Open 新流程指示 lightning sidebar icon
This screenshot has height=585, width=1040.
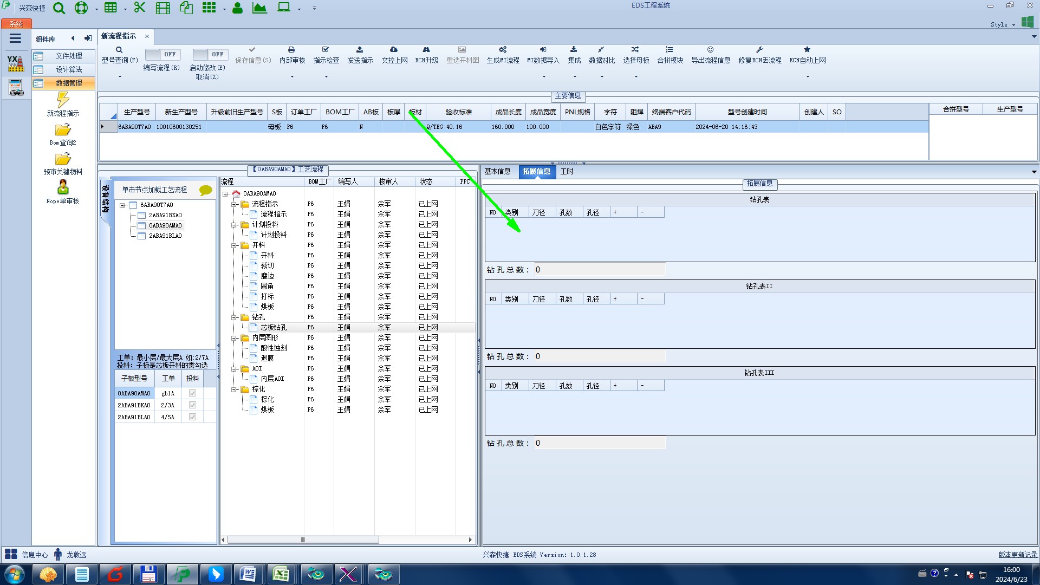tap(63, 104)
